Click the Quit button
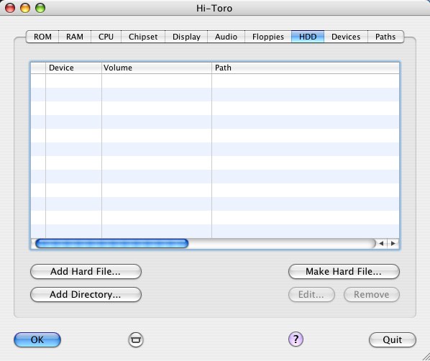Screen dimensions: 430x361 click(393, 340)
